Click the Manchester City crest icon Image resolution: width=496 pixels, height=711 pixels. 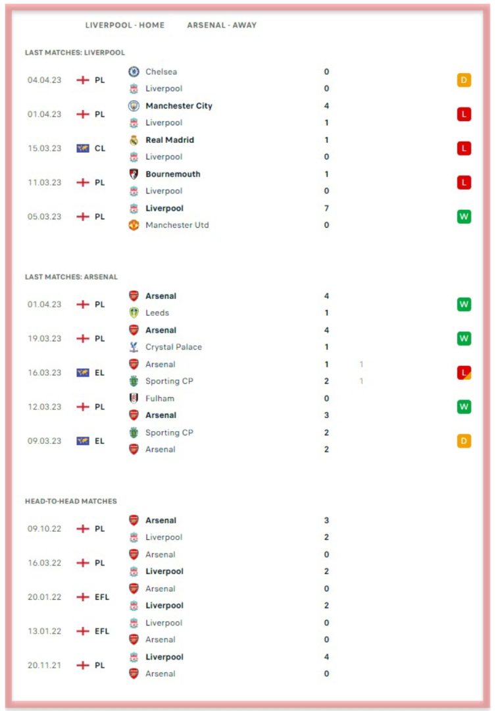click(134, 105)
